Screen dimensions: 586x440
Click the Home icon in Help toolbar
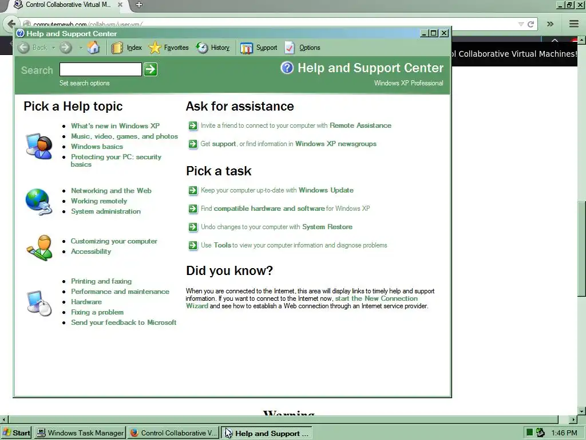pos(93,48)
